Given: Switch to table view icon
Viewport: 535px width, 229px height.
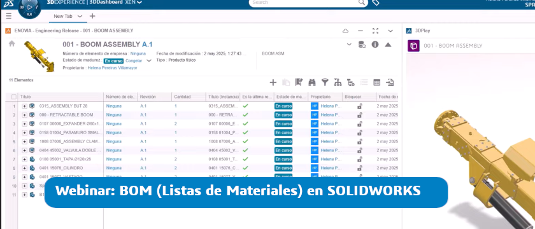Looking at the screenshot, I should tap(376, 82).
